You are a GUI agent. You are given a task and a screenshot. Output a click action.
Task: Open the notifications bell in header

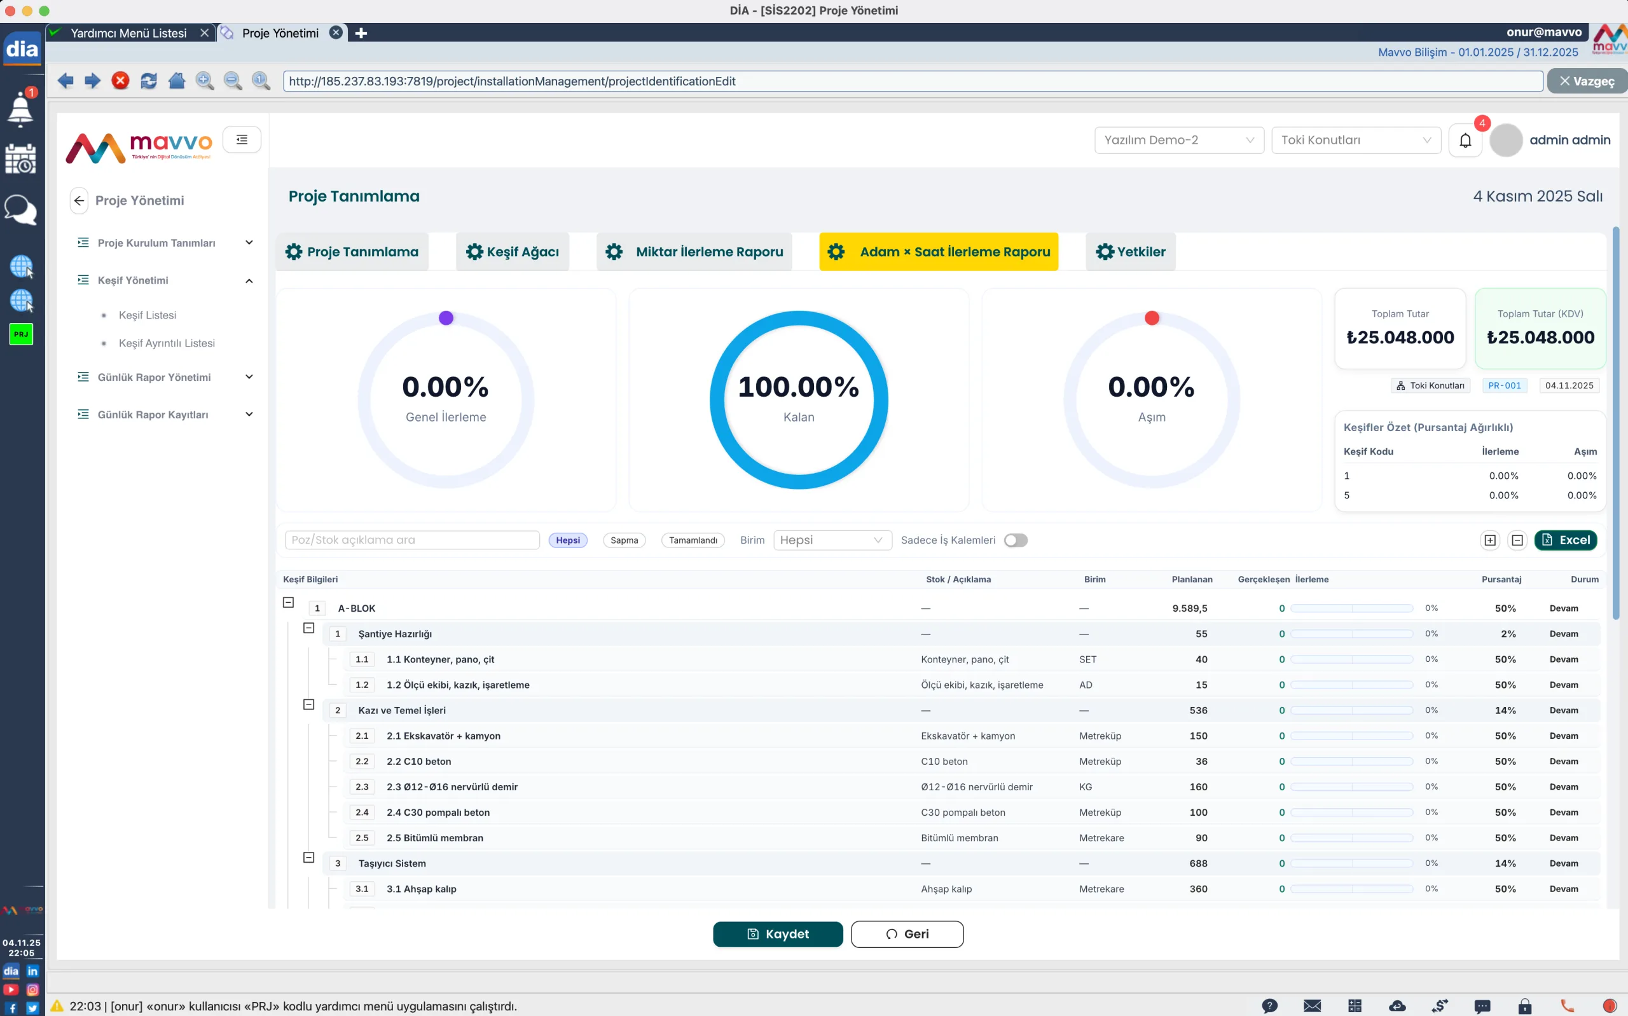pos(1465,141)
